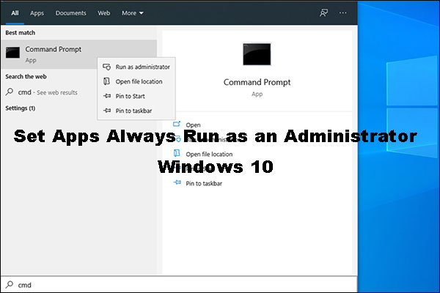Image resolution: width=440 pixels, height=293 pixels.
Task: Open the three-dot options menu
Action: [x=342, y=12]
